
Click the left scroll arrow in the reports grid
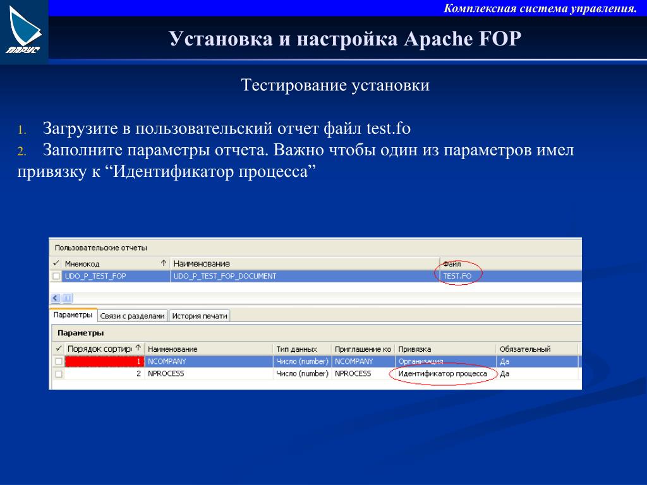(56, 298)
